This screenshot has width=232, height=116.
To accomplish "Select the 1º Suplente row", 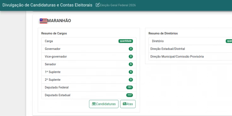I will pos(89,72).
